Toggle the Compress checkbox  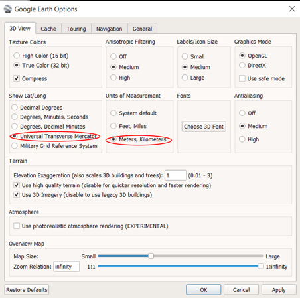pyautogui.click(x=17, y=78)
